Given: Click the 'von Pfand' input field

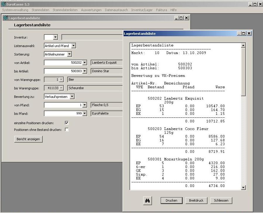Looking at the screenshot, I should coord(63,105).
